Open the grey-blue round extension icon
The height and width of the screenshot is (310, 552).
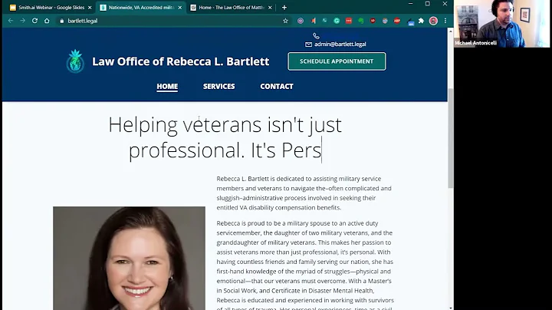(385, 21)
